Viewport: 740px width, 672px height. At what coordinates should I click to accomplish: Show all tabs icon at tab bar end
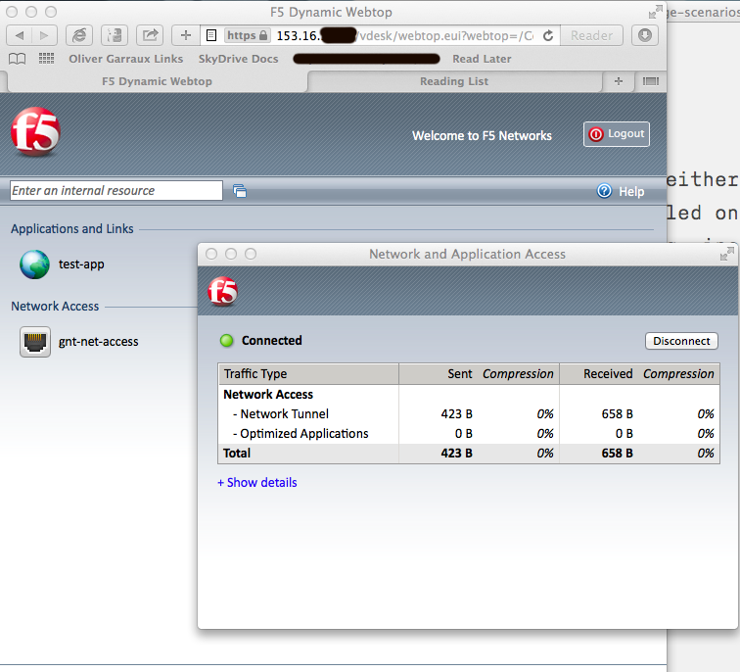(650, 81)
